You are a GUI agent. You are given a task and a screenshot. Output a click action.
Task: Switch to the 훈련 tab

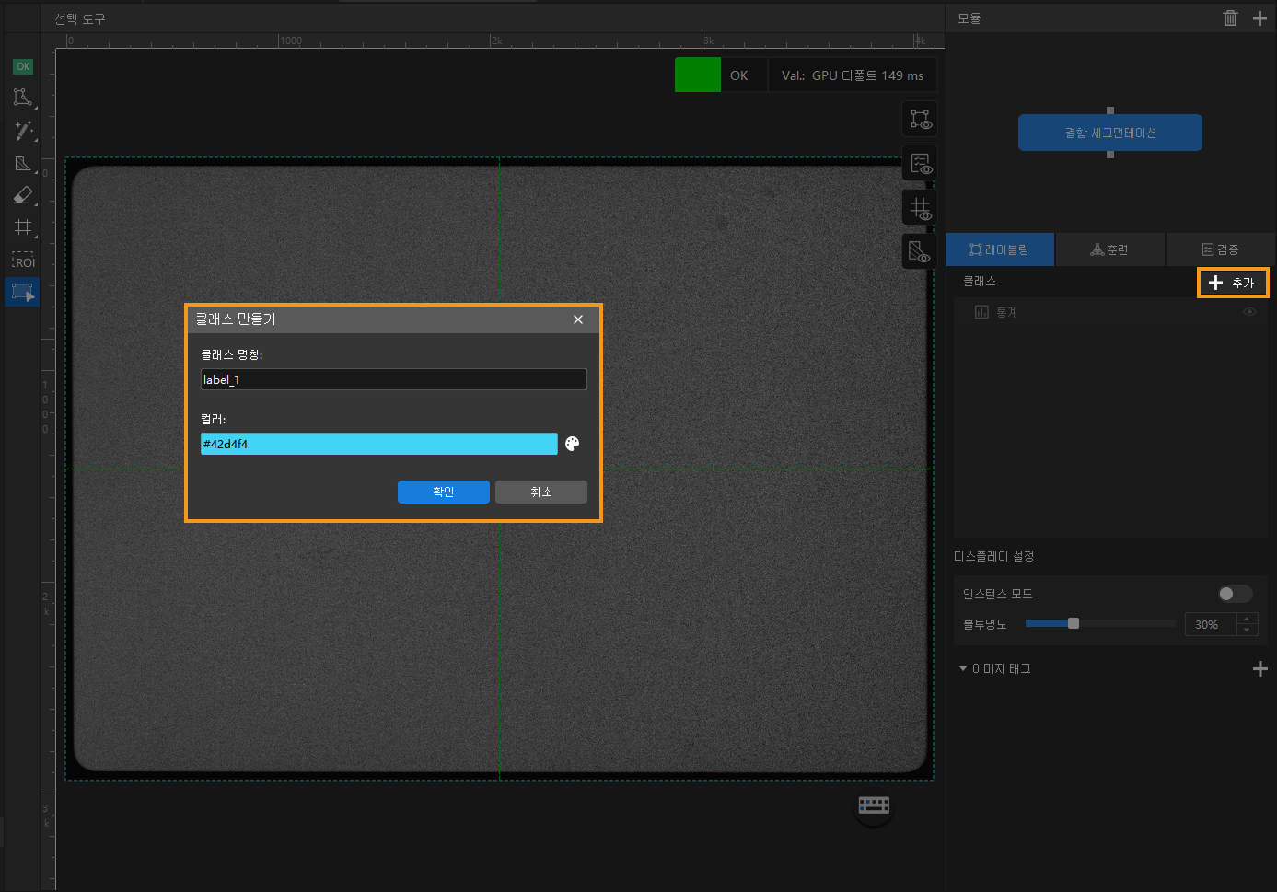point(1110,249)
